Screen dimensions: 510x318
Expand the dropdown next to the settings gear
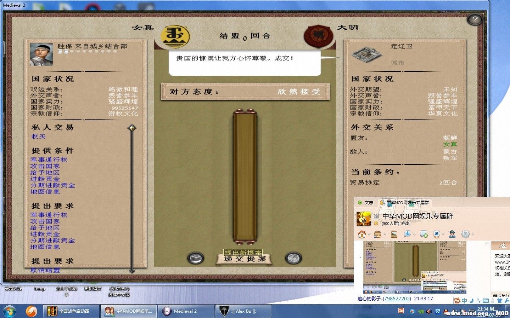[x=472, y=234]
